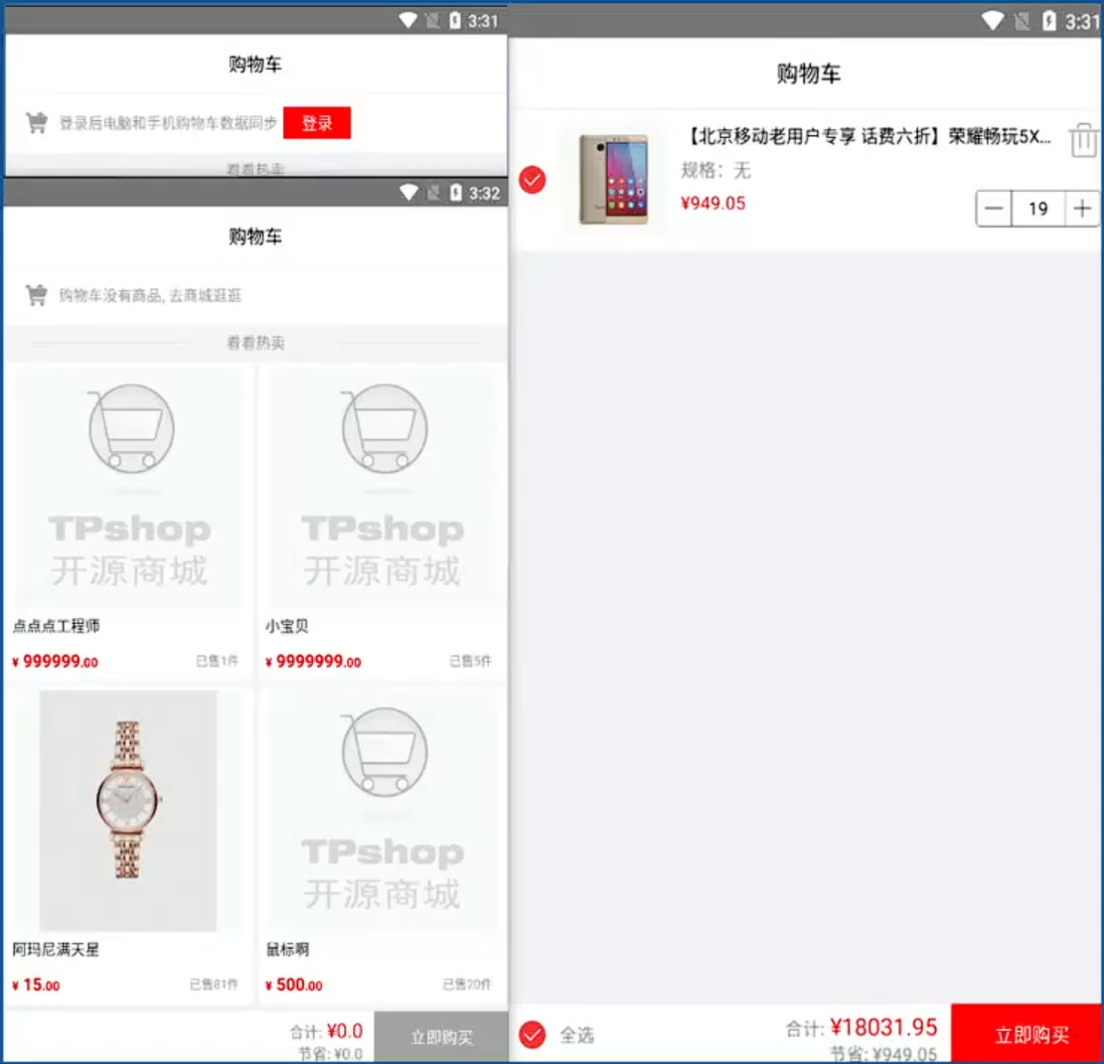
Task: Select the 小宝贝 product name
Action: [x=286, y=626]
